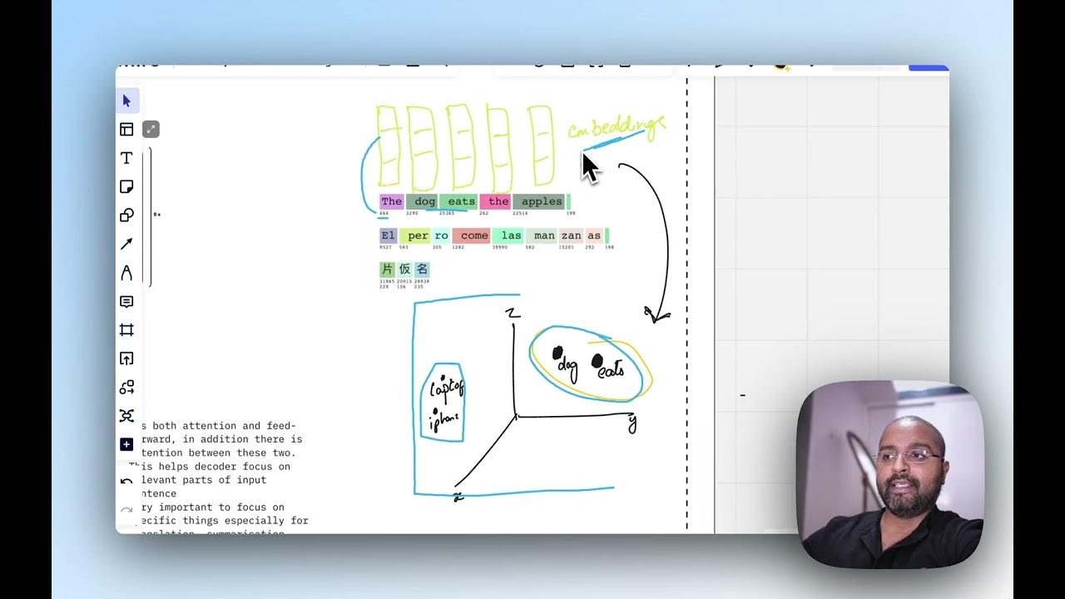
Task: Click the handwritten 'iphone' label
Action: pos(444,420)
